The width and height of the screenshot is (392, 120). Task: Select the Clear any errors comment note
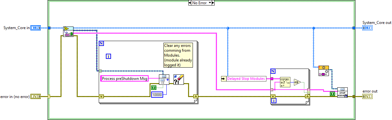178,55
